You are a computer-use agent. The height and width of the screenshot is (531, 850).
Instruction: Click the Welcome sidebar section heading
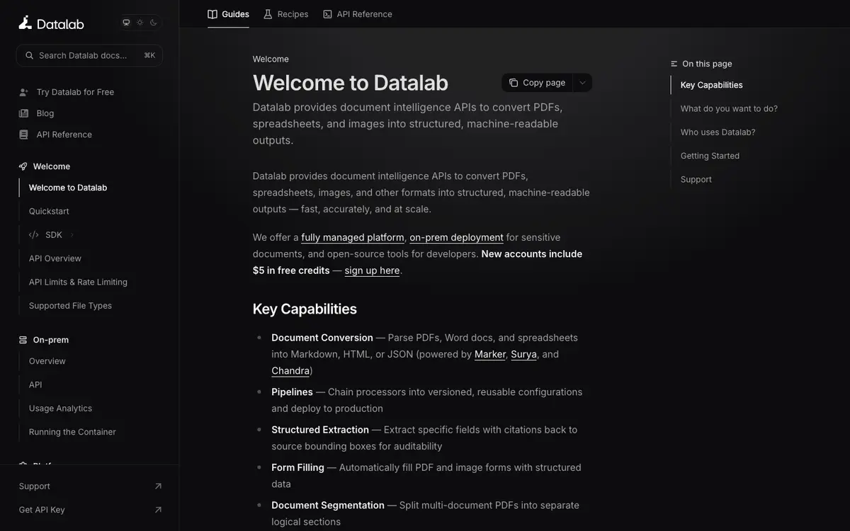[52, 166]
